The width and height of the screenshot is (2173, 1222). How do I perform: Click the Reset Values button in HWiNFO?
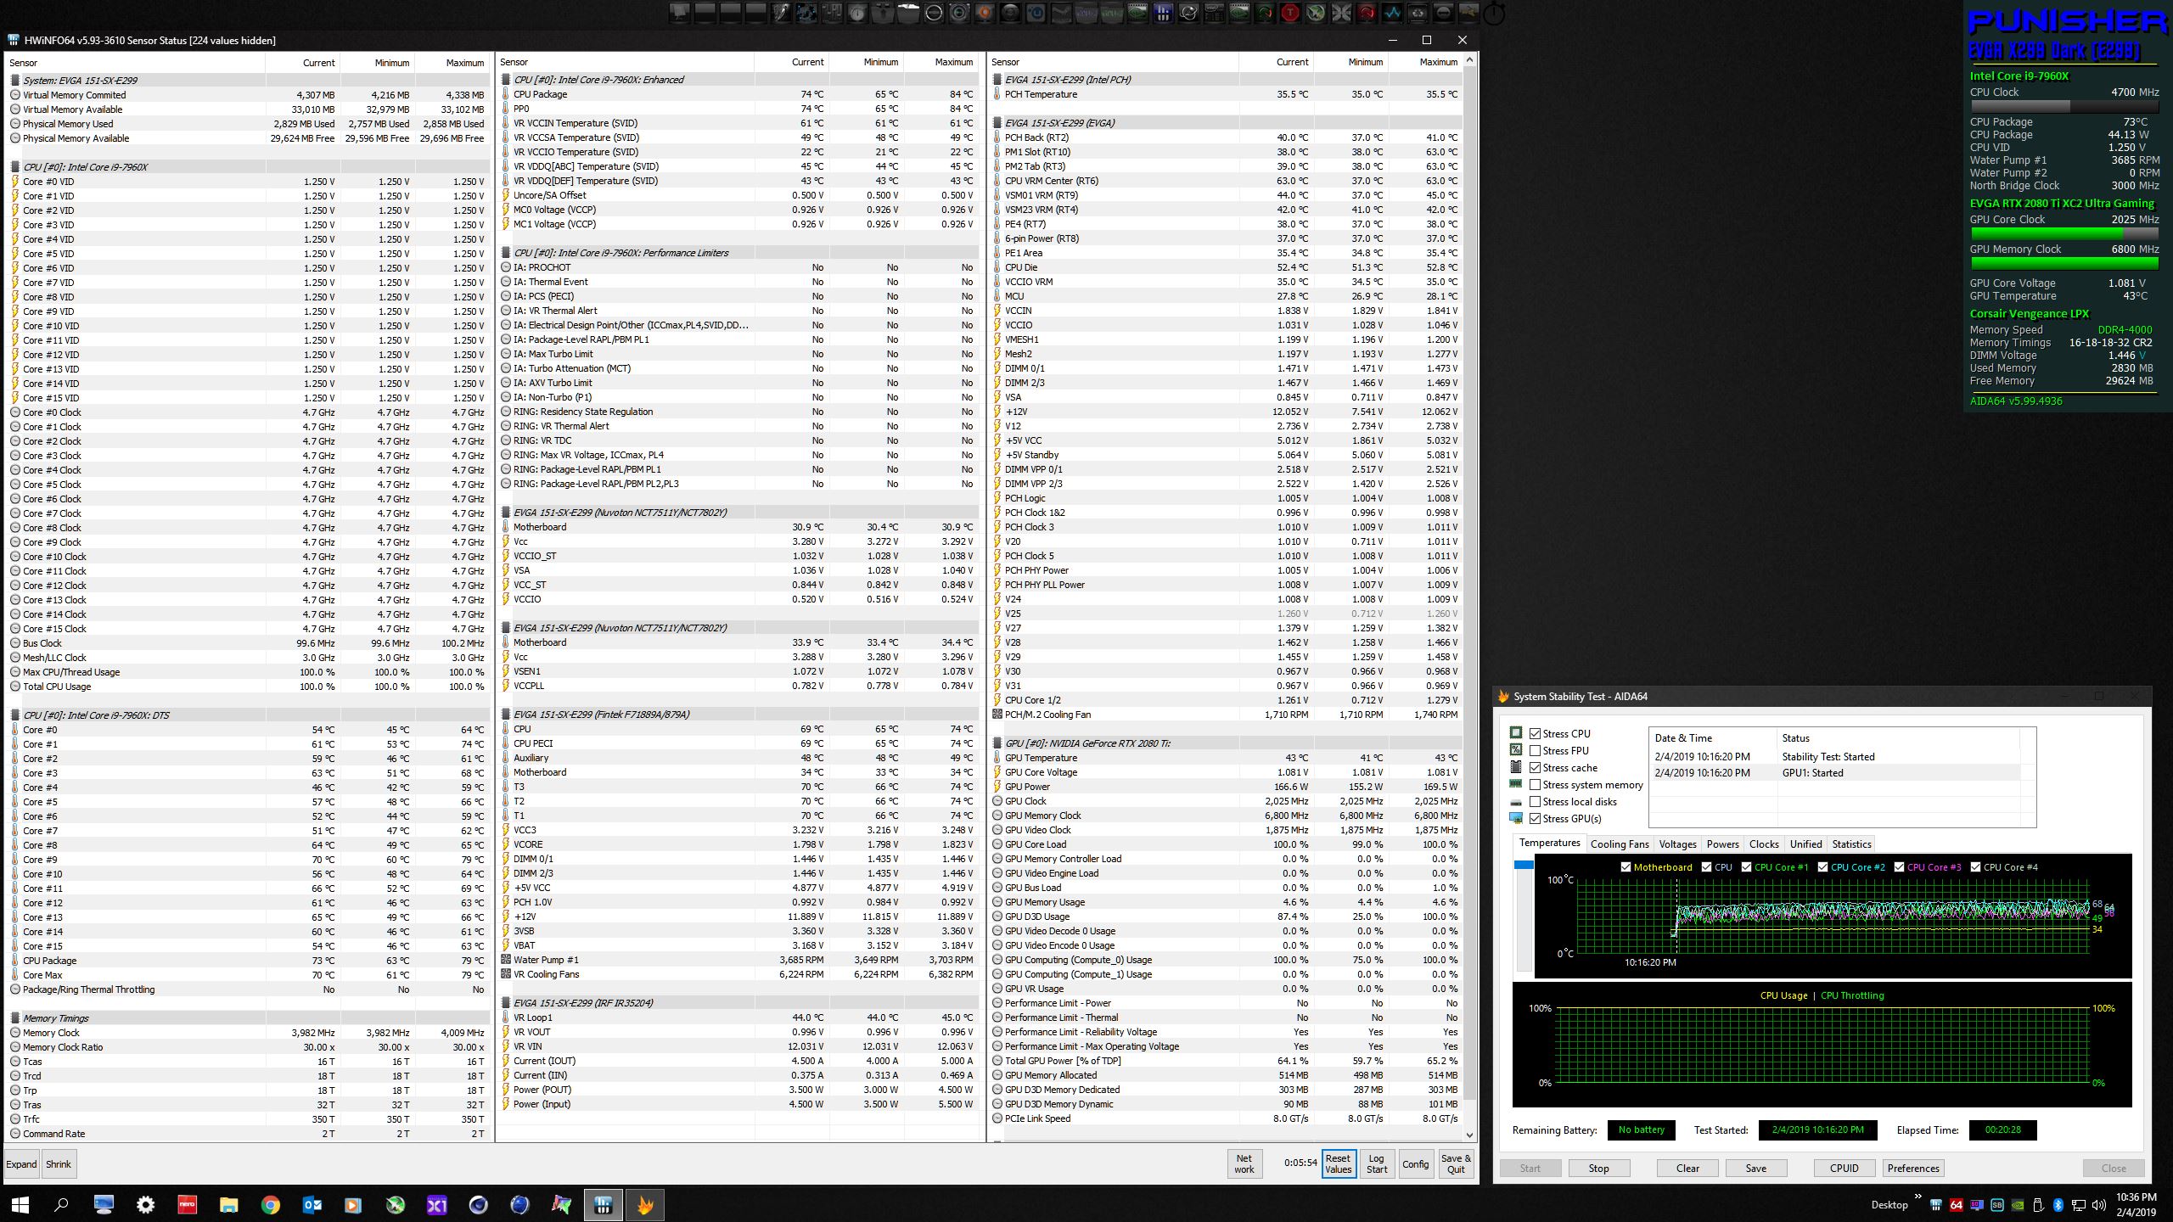[1338, 1163]
